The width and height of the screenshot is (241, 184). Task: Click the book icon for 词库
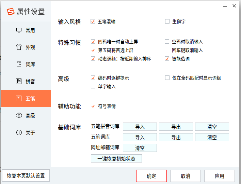click(19, 64)
